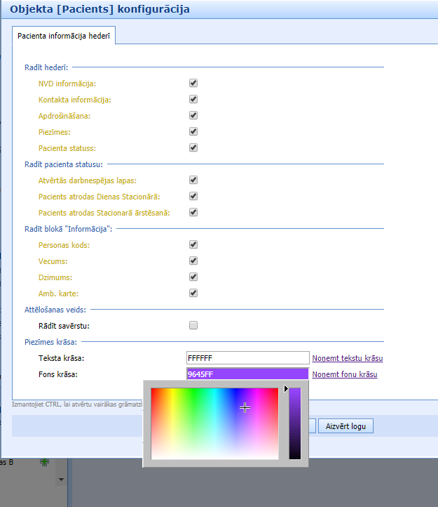
Task: Toggle Pacients atrodas Stacionarā ārstēšanā checkbox
Action: pos(193,212)
